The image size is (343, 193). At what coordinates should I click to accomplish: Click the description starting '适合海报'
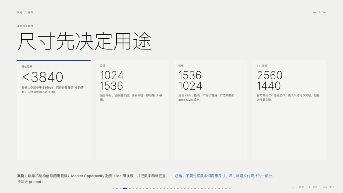tap(131, 97)
